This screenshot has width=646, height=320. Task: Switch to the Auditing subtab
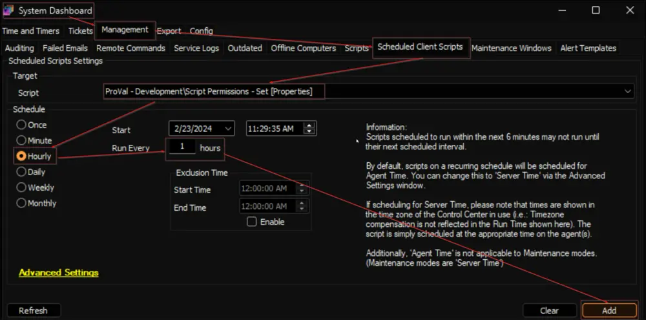click(19, 48)
